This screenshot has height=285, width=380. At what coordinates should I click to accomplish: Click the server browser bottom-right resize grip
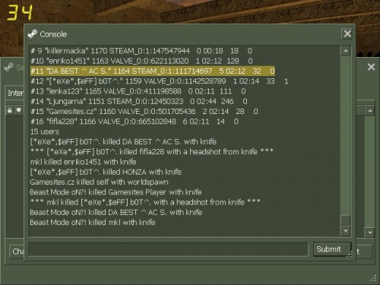pyautogui.click(x=373, y=278)
